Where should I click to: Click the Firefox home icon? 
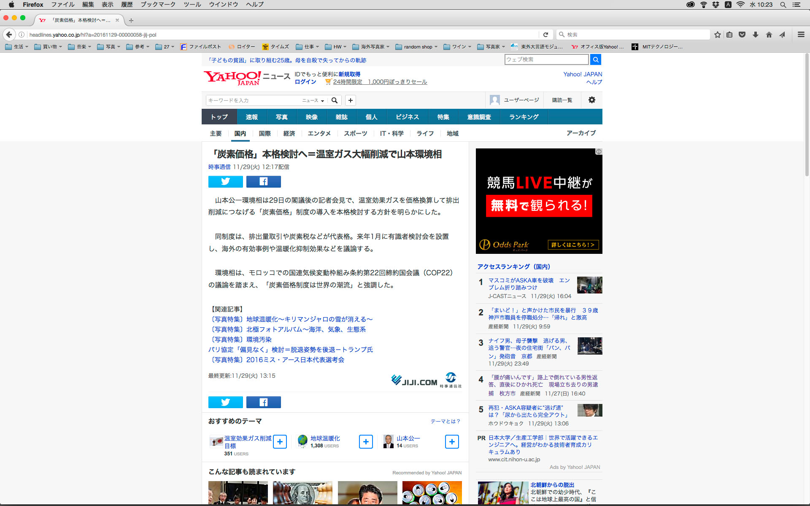tap(769, 35)
